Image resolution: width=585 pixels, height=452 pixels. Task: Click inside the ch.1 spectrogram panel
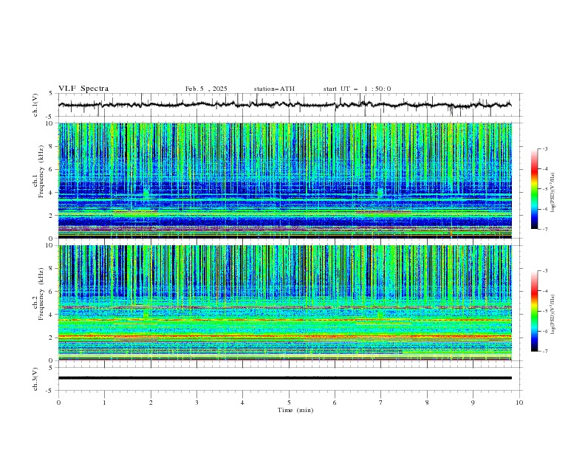[284, 180]
